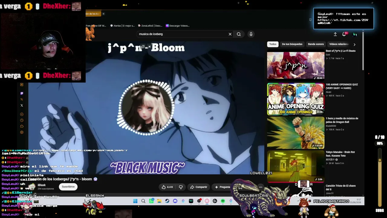
Task: Open the Logitech G Hub taskbar icon
Action: pos(215,201)
